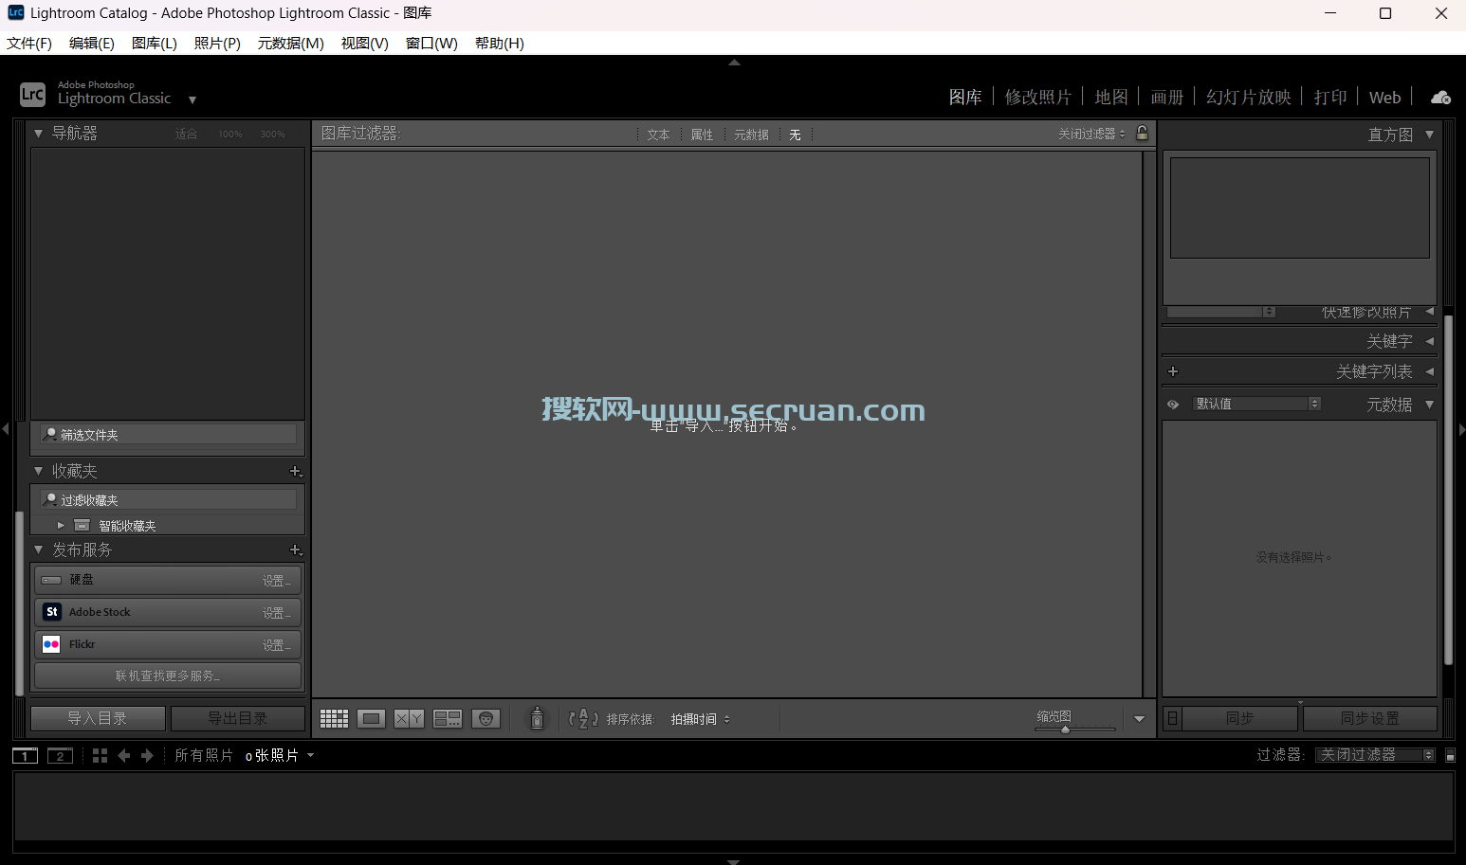Go back with the left arrow icon
Screen dimensions: 1466x865
(124, 755)
